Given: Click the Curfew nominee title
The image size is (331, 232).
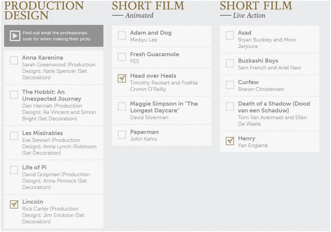Looking at the screenshot, I should (x=248, y=82).
